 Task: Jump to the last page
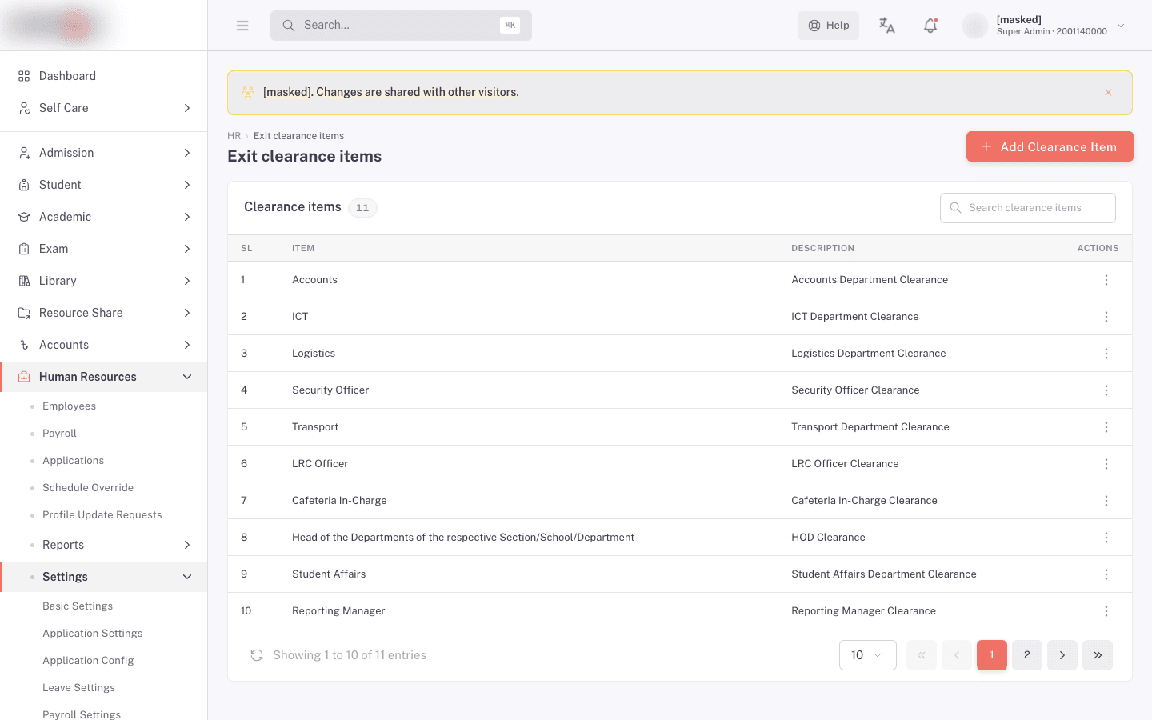pos(1098,655)
